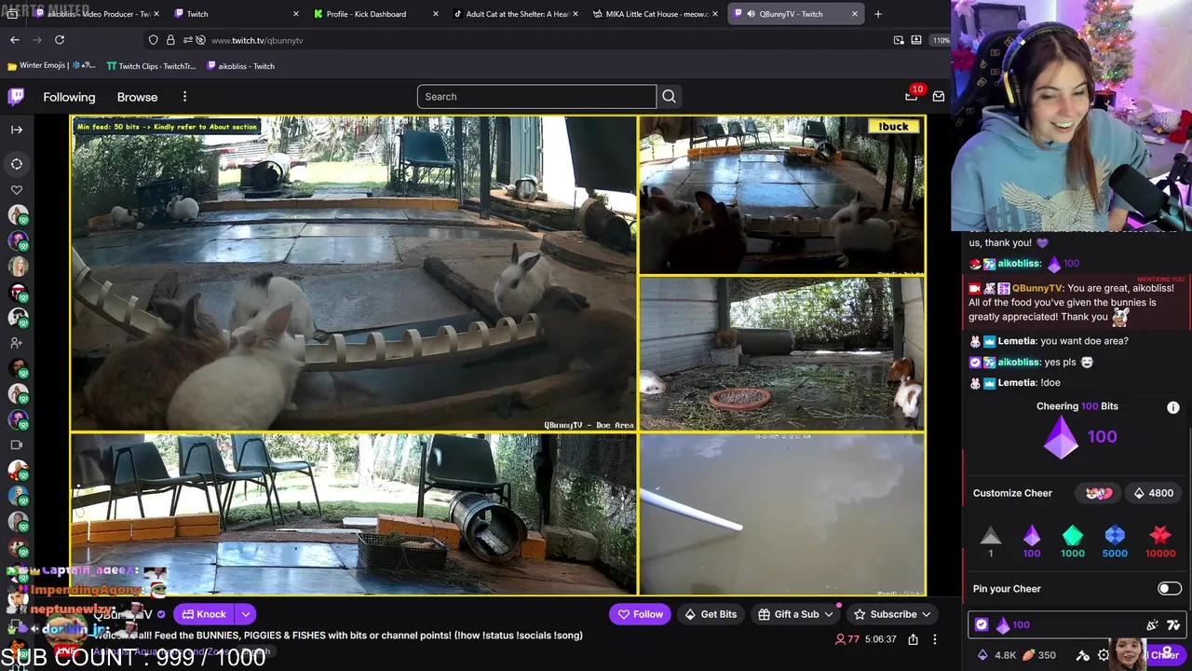Open the Twitch home logo
The image size is (1192, 671).
coord(17,96)
